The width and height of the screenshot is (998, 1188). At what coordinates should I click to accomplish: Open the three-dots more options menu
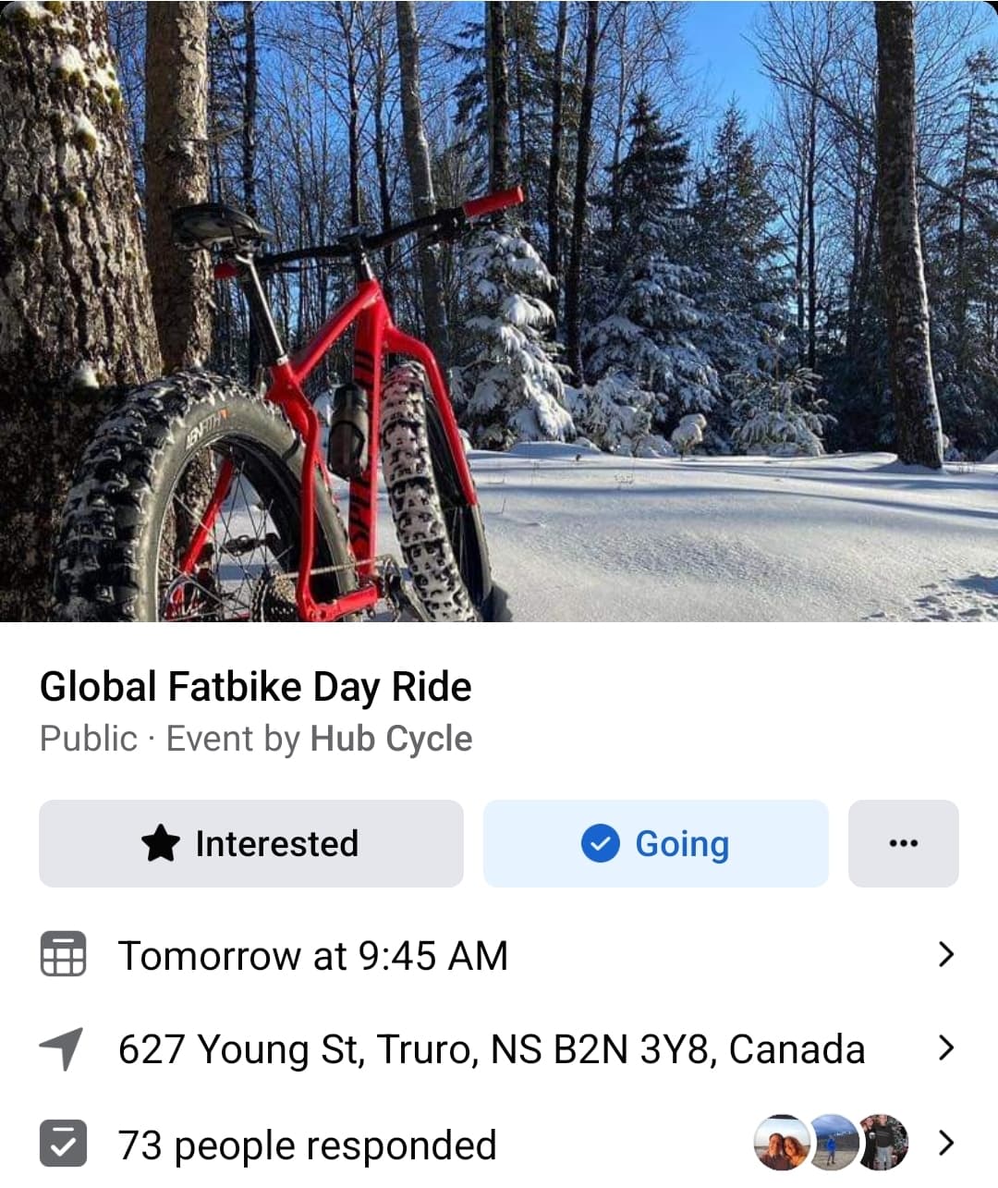point(903,843)
